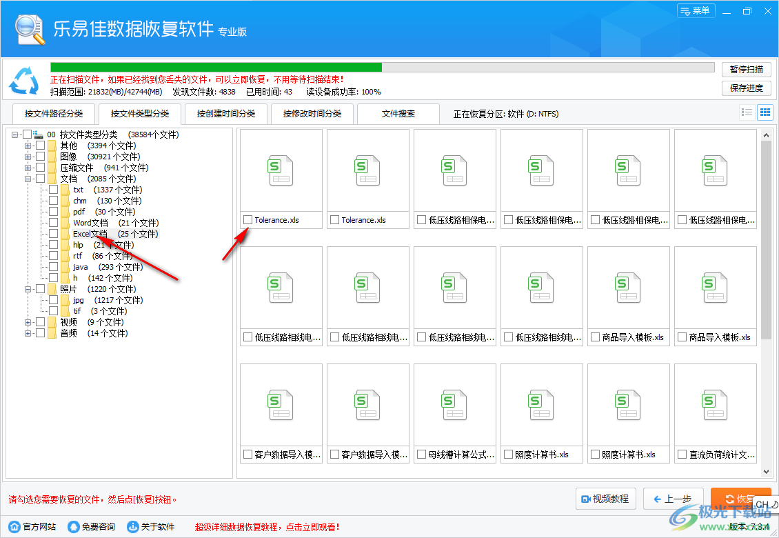The image size is (779, 538).
Task: Click the recycle-arrows recovery icon
Action: (x=24, y=80)
